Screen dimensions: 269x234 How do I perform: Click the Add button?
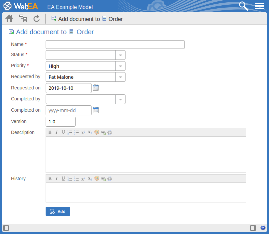tap(58, 211)
